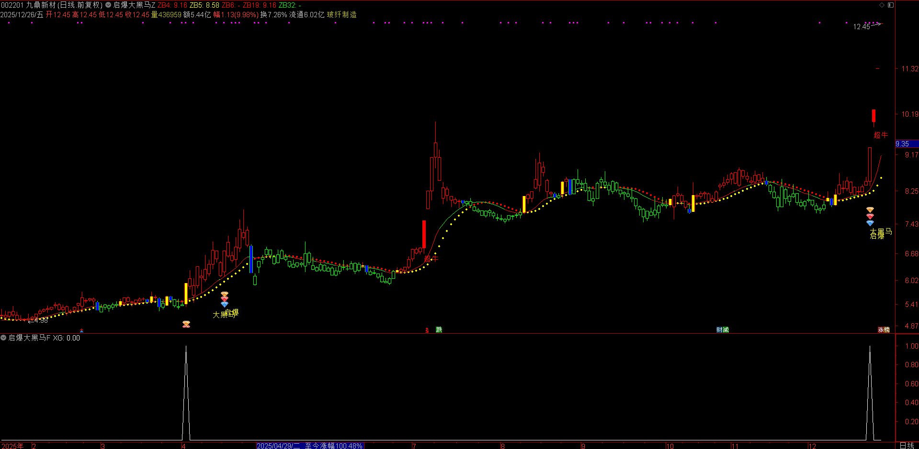Click the 财减 info marker on timeline
This screenshot has width=919, height=449.
[722, 330]
